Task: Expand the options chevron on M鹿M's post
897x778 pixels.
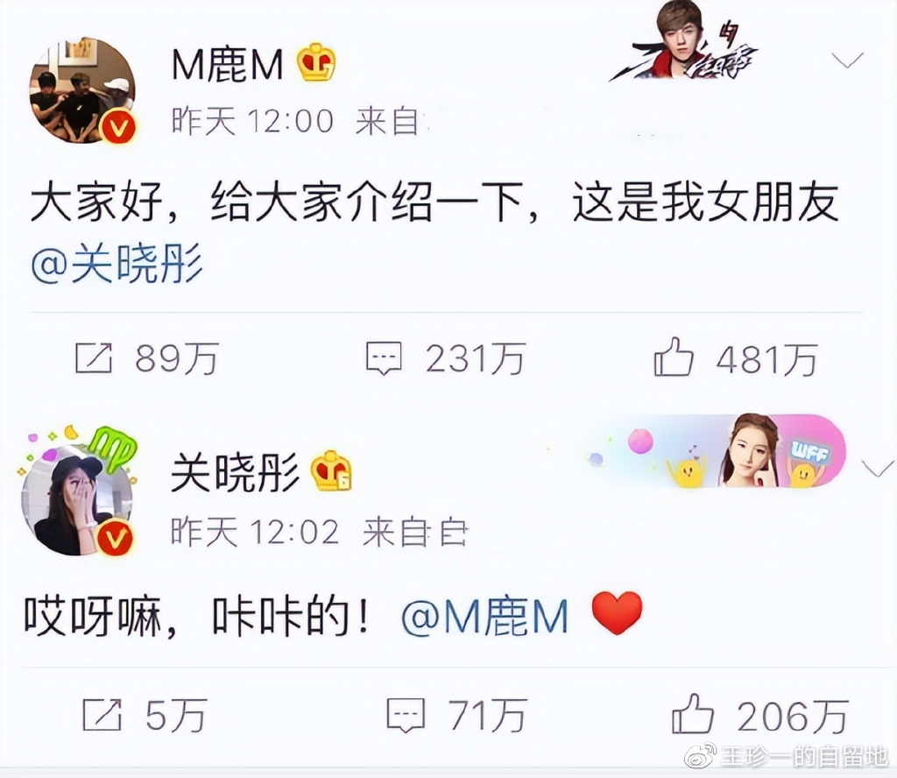Action: pyautogui.click(x=847, y=60)
